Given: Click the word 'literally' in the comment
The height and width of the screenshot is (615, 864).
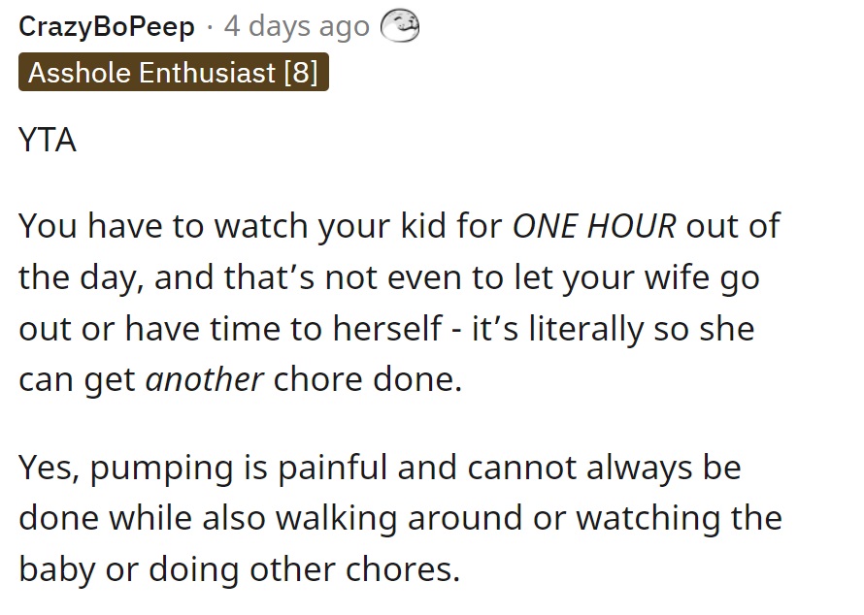Looking at the screenshot, I should click(x=585, y=329).
